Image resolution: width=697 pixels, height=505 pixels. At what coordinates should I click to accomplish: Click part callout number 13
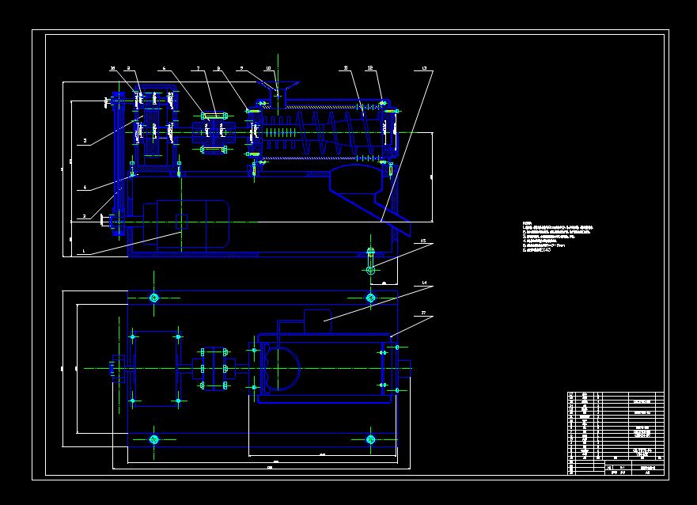coord(424,68)
